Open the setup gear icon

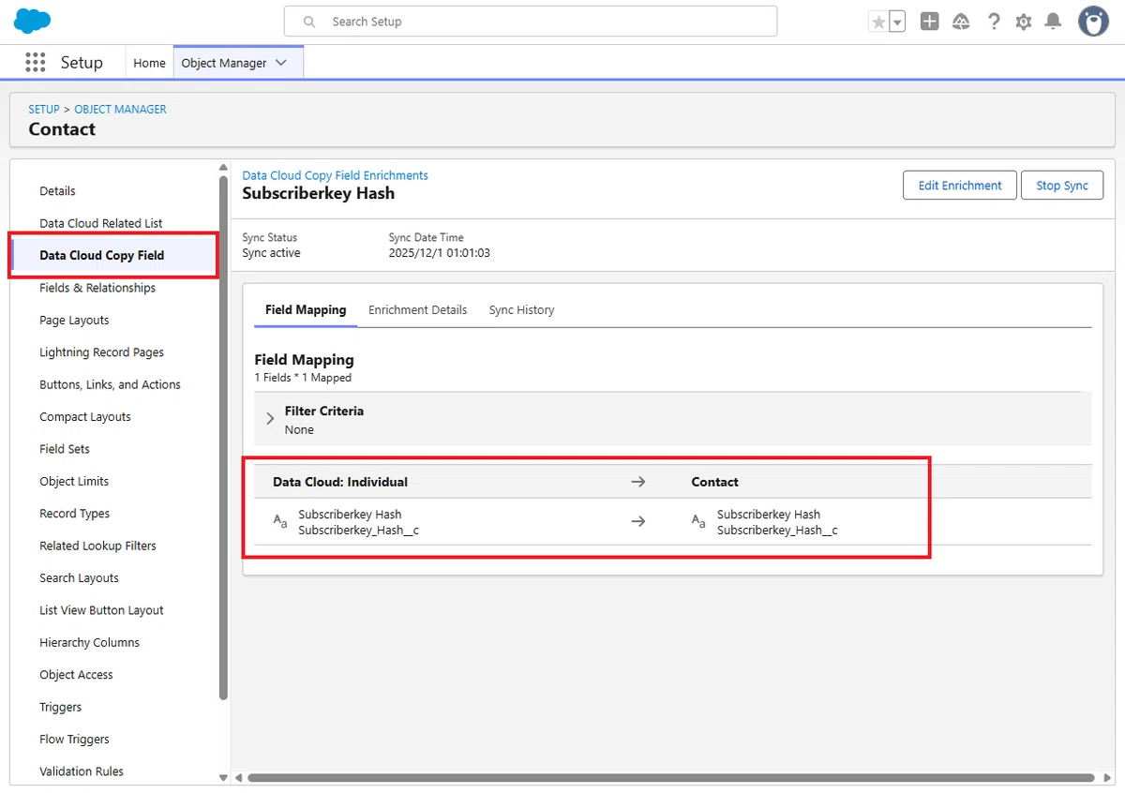[x=1023, y=22]
